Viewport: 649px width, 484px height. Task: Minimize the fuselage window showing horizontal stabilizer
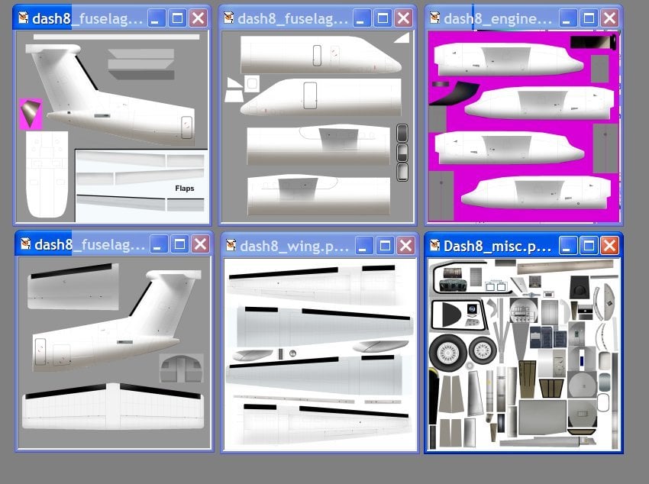click(x=159, y=244)
